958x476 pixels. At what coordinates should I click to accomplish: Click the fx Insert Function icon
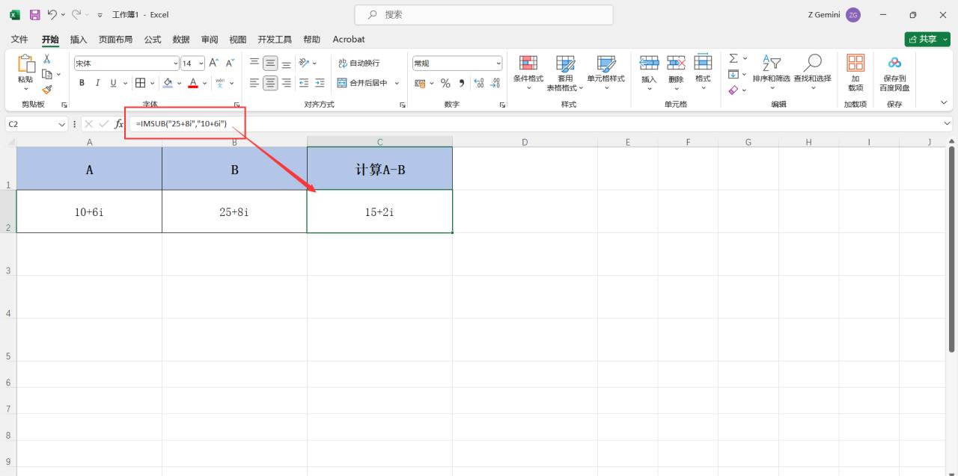(x=118, y=124)
